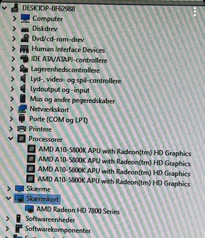Select Lyd-, video- og spil-controllere label
Image resolution: width=205 pixels, height=238 pixels.
(x=76, y=80)
